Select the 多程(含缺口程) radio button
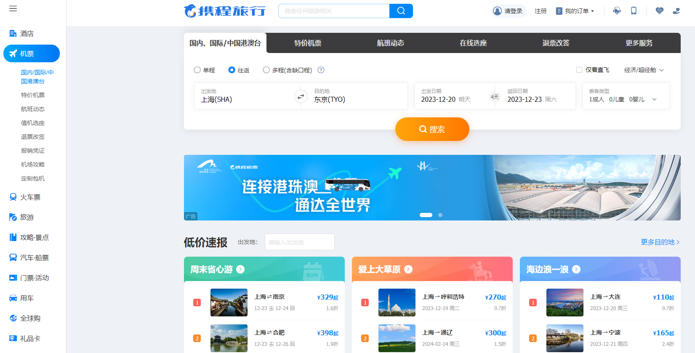 tap(266, 70)
